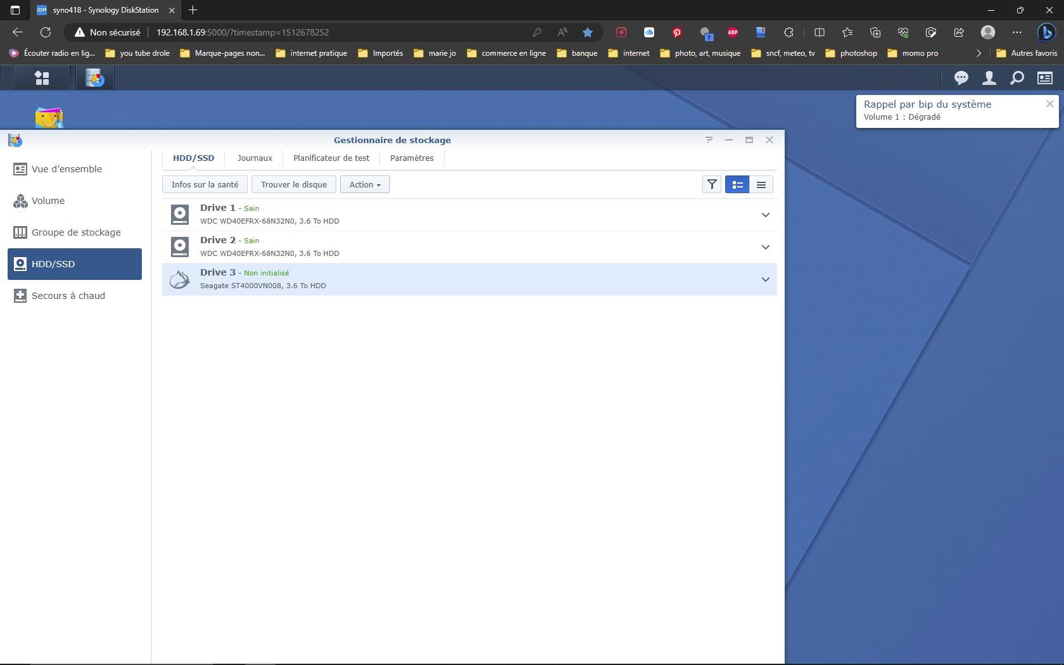Viewport: 1064px width, 665px height.
Task: Dismiss the Volume 1 Dégradé notification
Action: tap(1049, 104)
